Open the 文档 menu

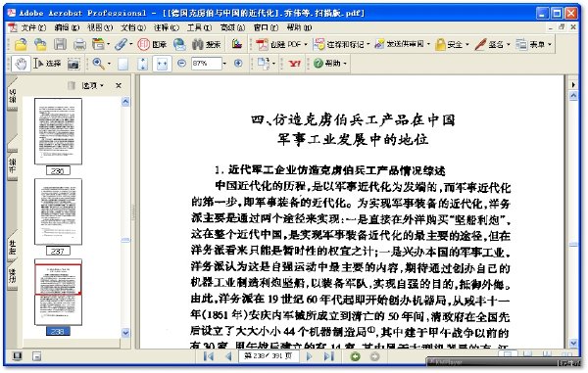[133, 27]
